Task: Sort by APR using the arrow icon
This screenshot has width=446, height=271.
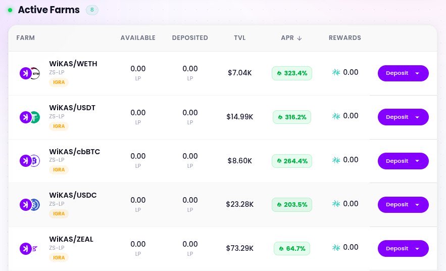Action: pos(299,38)
